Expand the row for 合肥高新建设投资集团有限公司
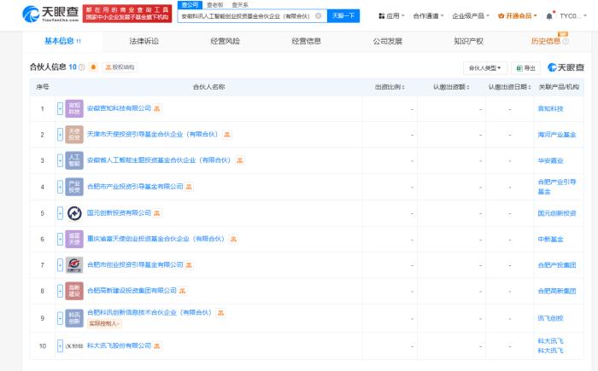This screenshot has width=598, height=371. click(60, 291)
